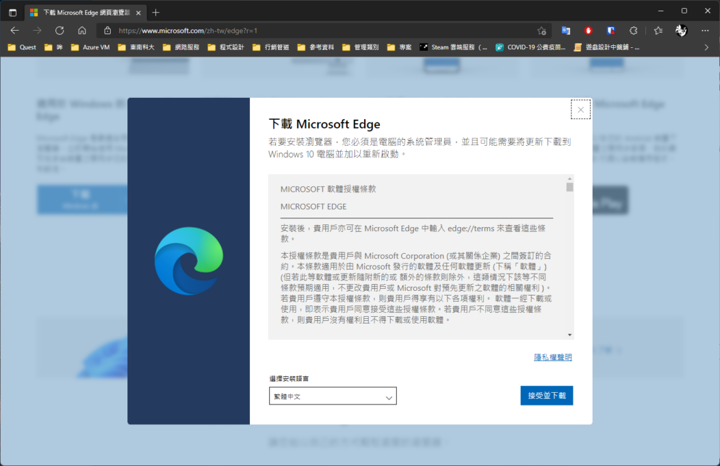Open the 隱私權聲明 link
Image resolution: width=720 pixels, height=466 pixels.
553,357
